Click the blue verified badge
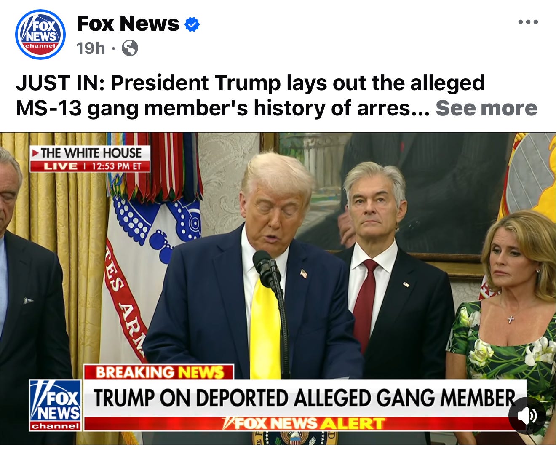Viewport: 556px width, 449px height. pyautogui.click(x=192, y=24)
